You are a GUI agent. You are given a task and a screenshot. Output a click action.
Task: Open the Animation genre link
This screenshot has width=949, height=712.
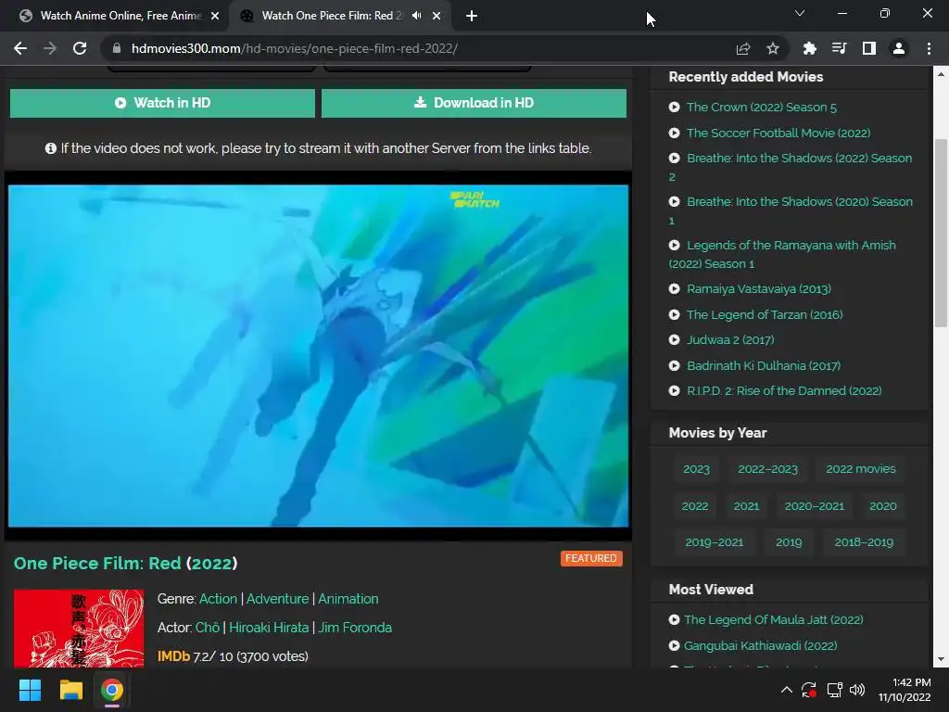[348, 599]
